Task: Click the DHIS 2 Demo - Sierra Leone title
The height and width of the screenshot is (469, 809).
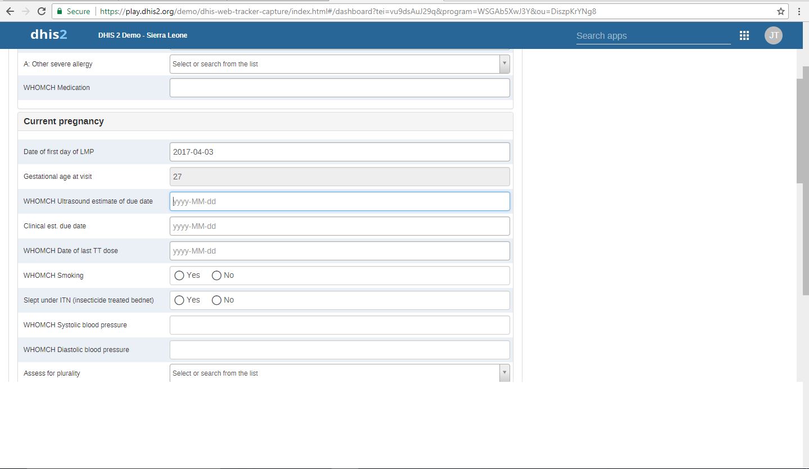Action: click(x=143, y=35)
